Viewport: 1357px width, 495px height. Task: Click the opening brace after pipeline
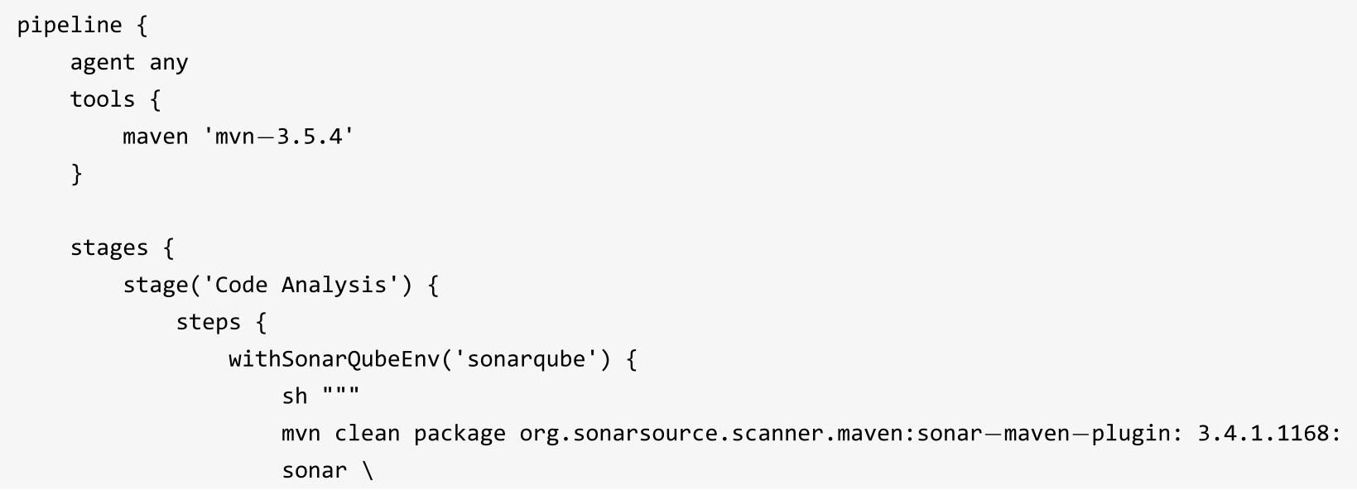pyautogui.click(x=142, y=26)
